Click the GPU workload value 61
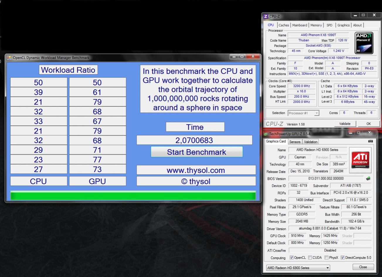 97,92
